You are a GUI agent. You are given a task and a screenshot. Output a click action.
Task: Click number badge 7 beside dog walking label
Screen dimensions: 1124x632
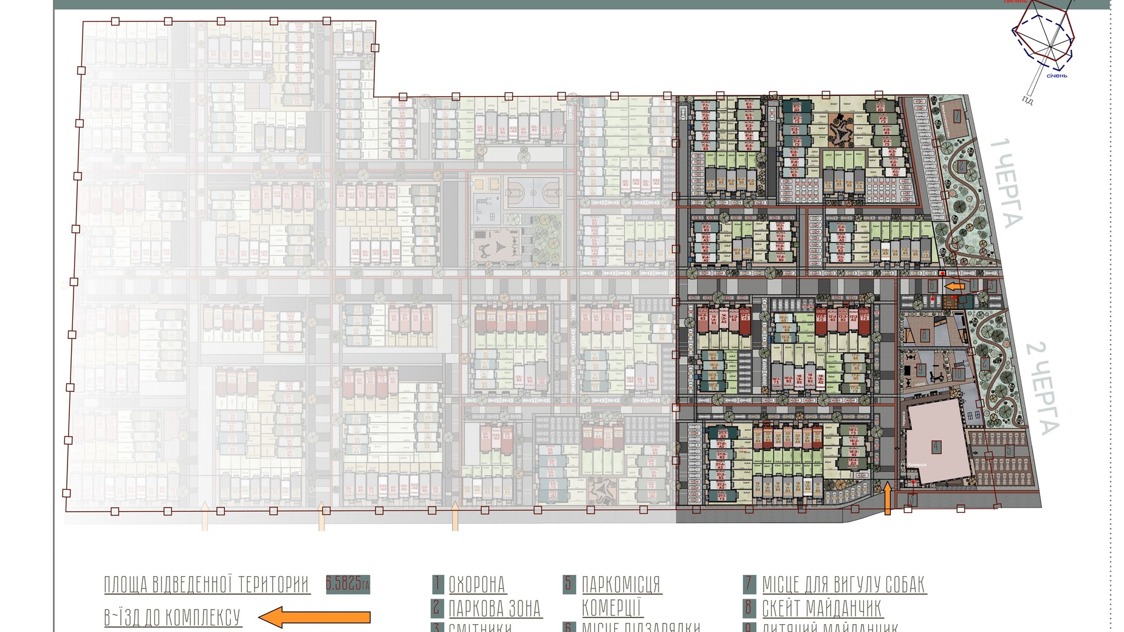coord(749,584)
